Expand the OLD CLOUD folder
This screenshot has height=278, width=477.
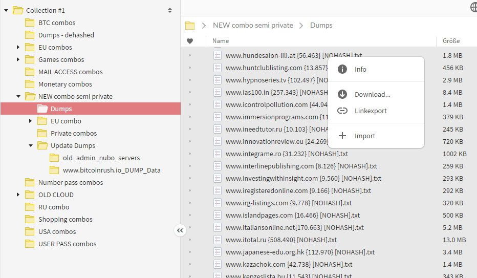(18, 195)
